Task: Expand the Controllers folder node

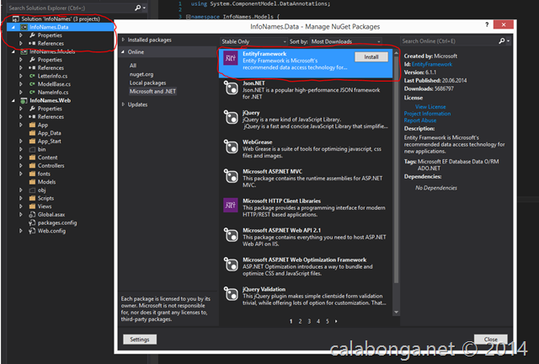Action: pos(21,165)
